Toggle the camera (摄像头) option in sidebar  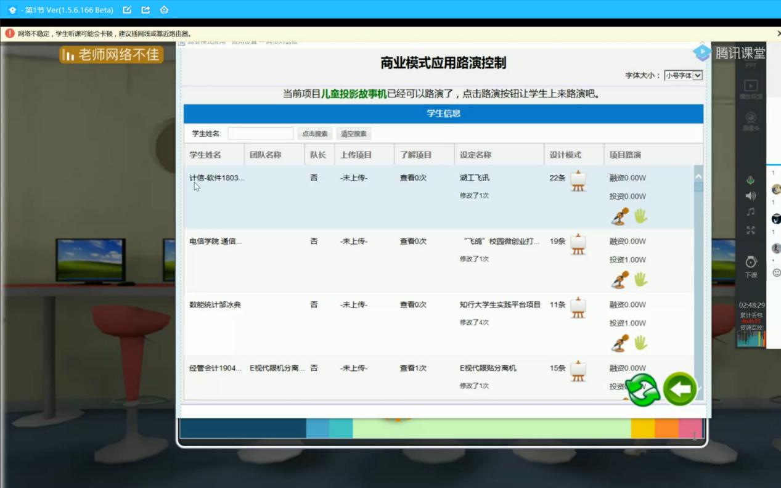(751, 120)
